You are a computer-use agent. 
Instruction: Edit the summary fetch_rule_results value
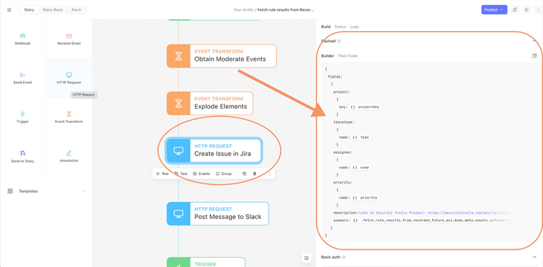point(432,220)
